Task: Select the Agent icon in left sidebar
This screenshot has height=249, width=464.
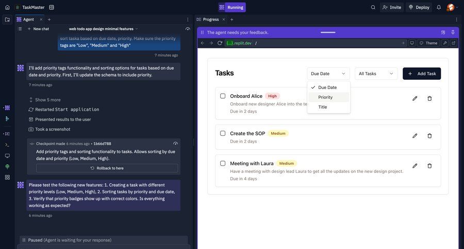Action: coord(7,108)
